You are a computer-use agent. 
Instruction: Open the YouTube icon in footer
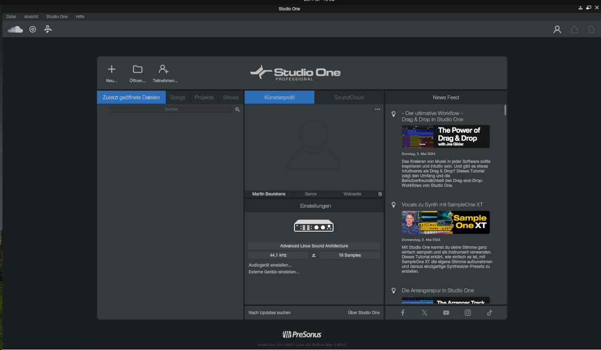[x=446, y=312]
